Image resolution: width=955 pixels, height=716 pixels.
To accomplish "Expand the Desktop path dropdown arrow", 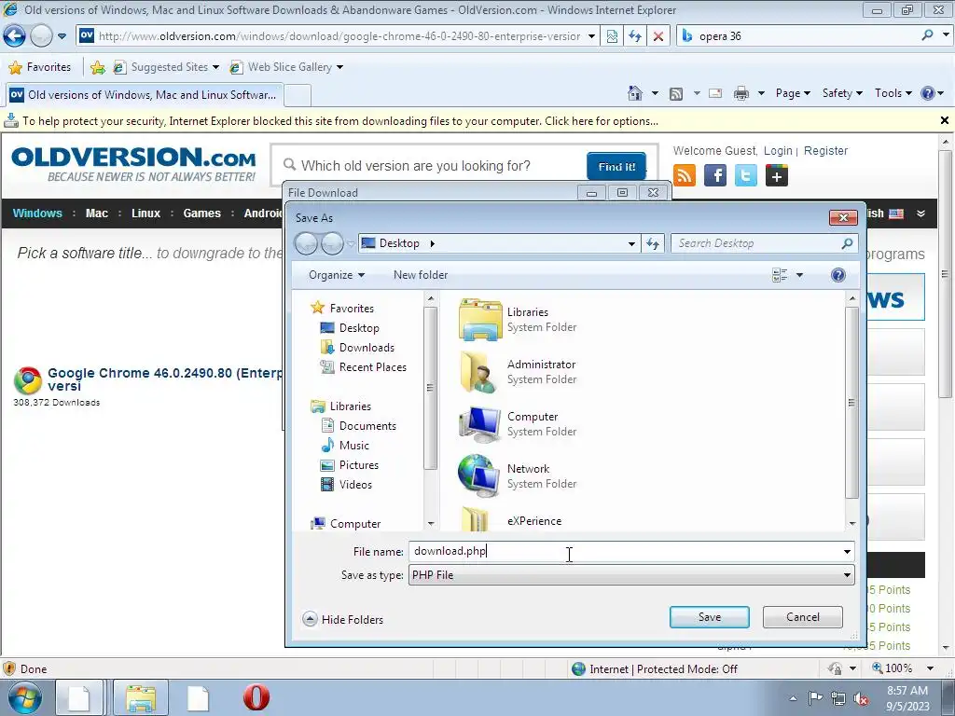I will tap(631, 243).
